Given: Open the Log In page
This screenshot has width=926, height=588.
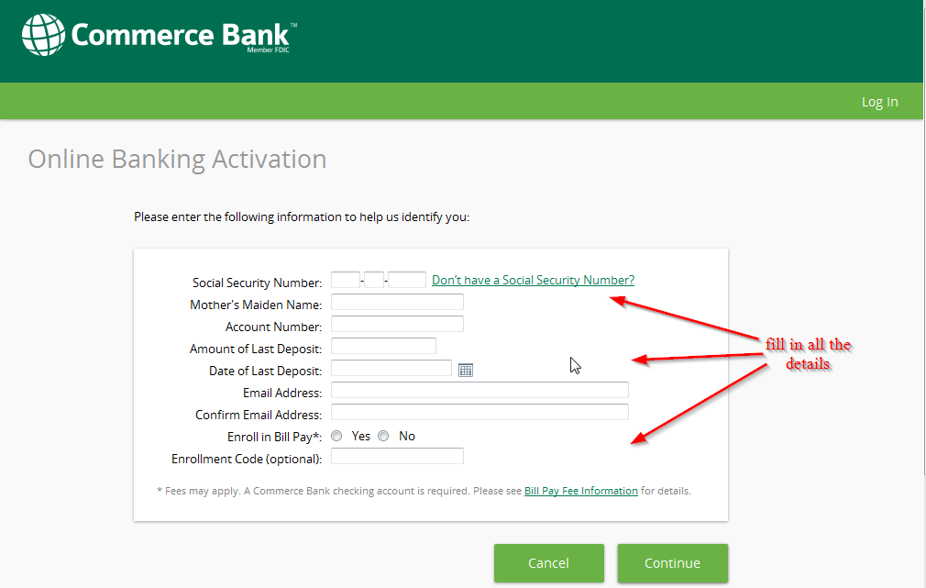Looking at the screenshot, I should point(879,102).
